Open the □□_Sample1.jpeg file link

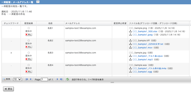[142, 35]
